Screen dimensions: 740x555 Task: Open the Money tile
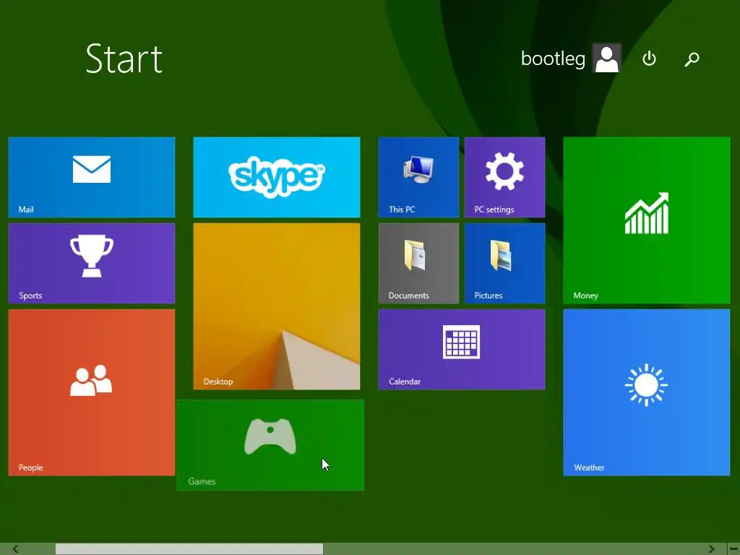pos(647,220)
